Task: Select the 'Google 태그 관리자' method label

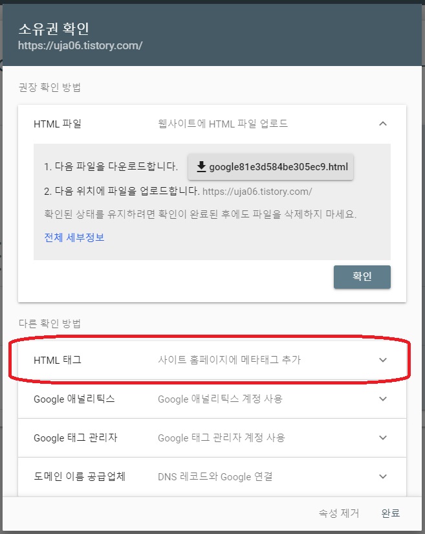Action: click(76, 438)
